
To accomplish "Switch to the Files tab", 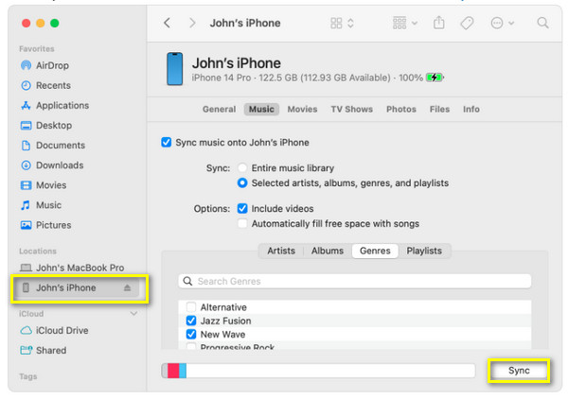I will pos(439,110).
